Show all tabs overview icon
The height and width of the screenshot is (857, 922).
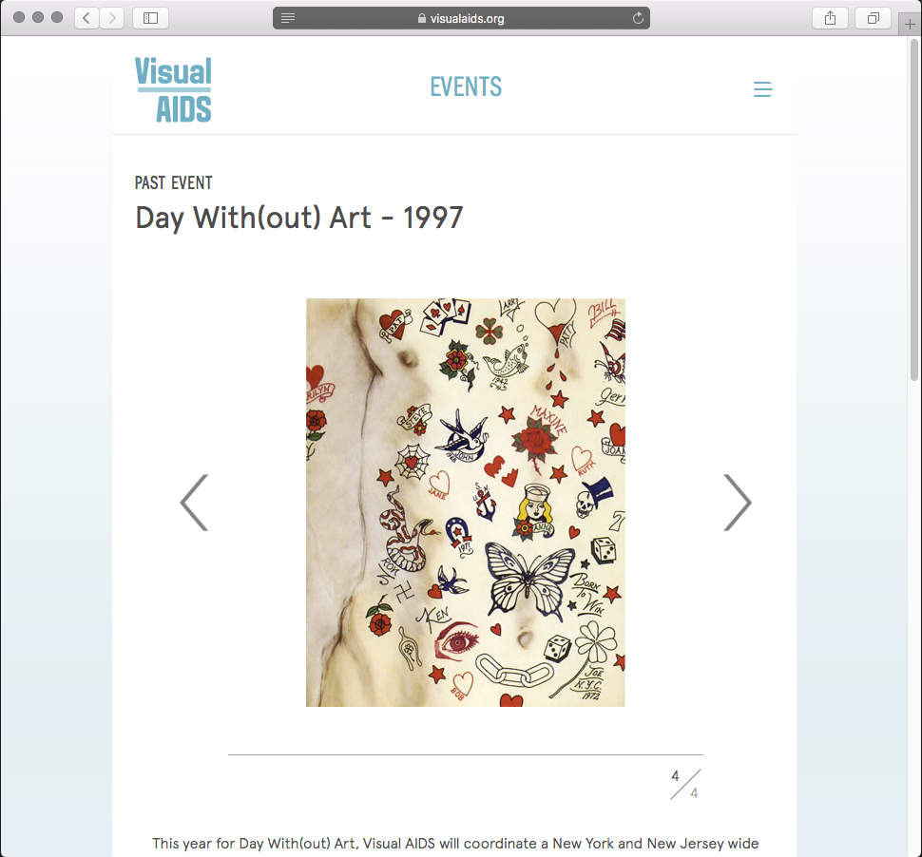[x=874, y=18]
